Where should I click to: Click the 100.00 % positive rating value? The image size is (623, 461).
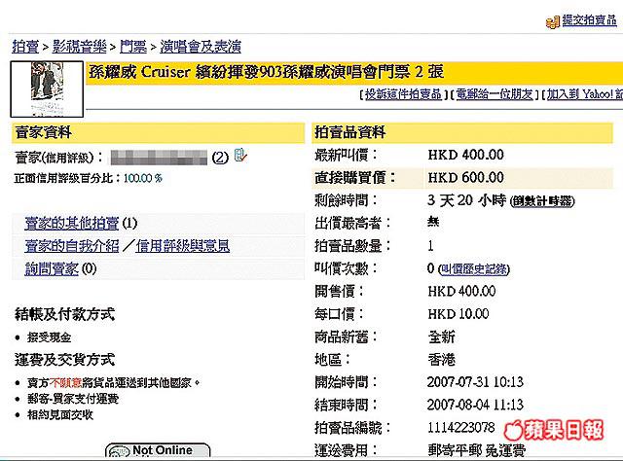coord(143,178)
